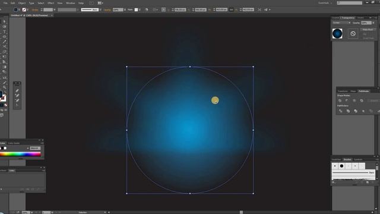Click the Merge pathfinder icon
Screen dimensions: 380x214
click(x=356, y=111)
